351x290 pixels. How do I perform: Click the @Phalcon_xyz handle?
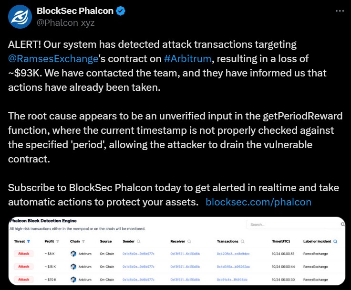pyautogui.click(x=66, y=22)
